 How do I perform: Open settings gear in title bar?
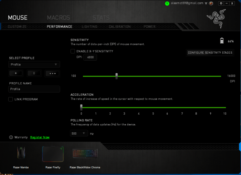pos(221,3)
